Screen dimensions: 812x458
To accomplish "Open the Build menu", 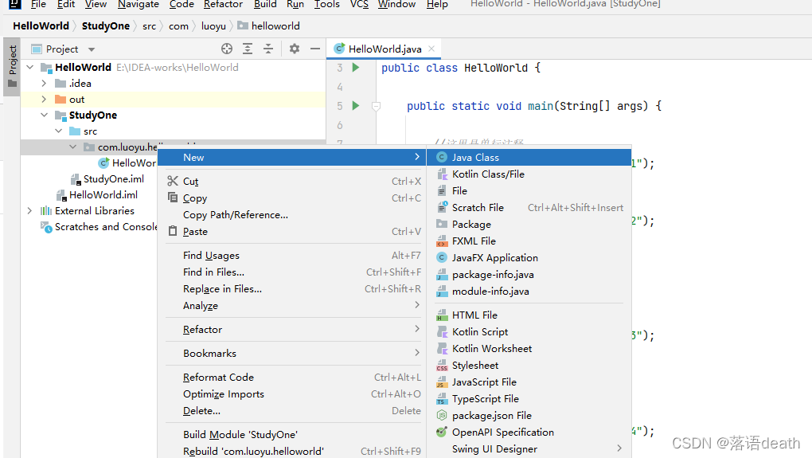I will click(265, 4).
